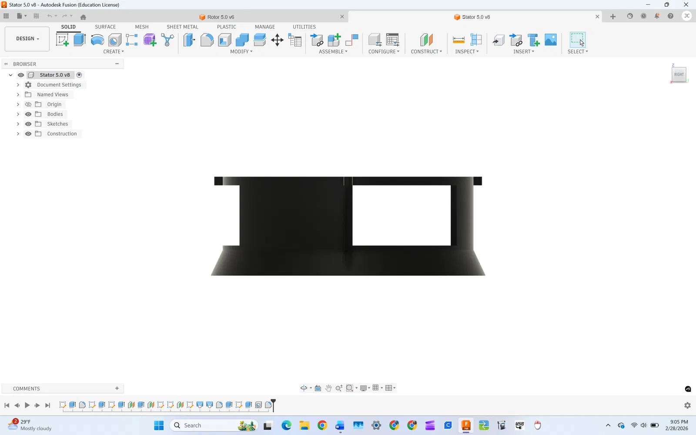Screen dimensions: 696x435
Task: Click the Insert Derive icon
Action: coord(499,40)
